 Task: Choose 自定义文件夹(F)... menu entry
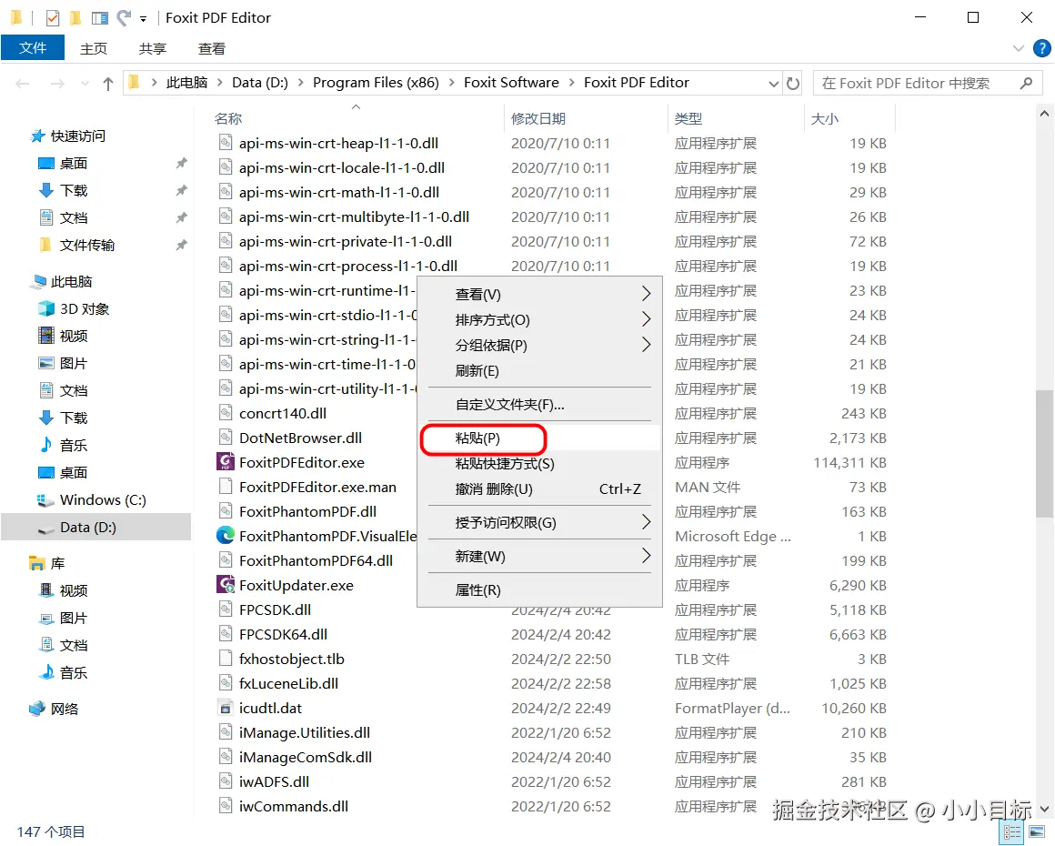tap(539, 405)
